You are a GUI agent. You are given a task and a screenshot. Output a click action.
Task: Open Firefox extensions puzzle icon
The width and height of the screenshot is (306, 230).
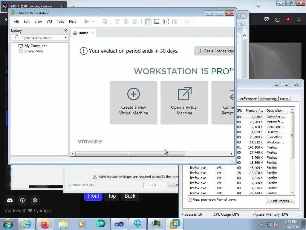pyautogui.click(x=277, y=19)
